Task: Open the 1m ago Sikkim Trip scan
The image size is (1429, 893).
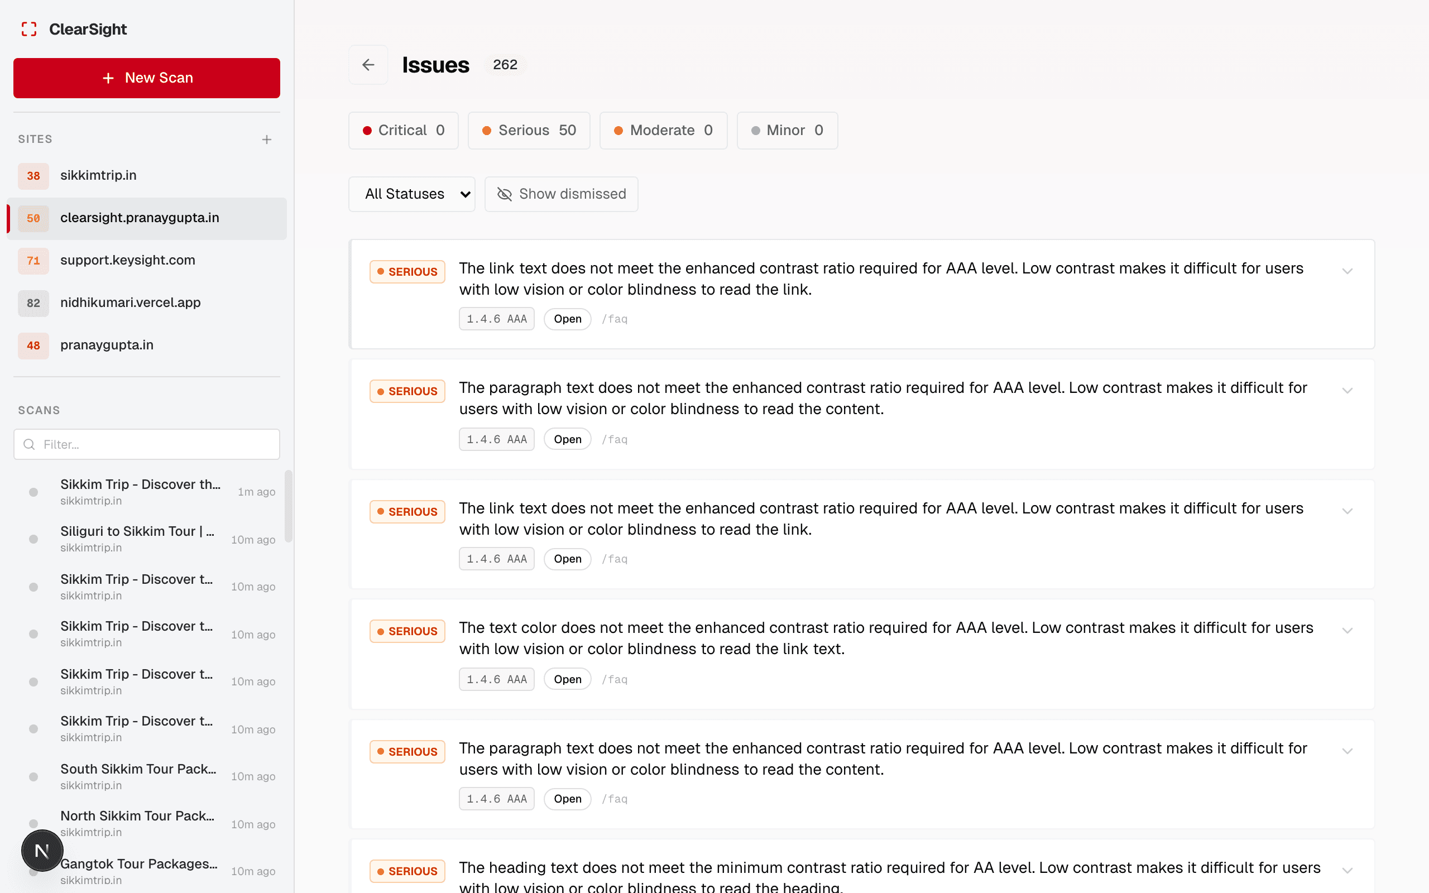Action: tap(146, 492)
